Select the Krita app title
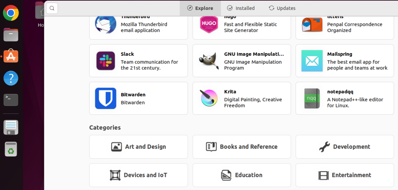398x190 pixels. (x=230, y=92)
